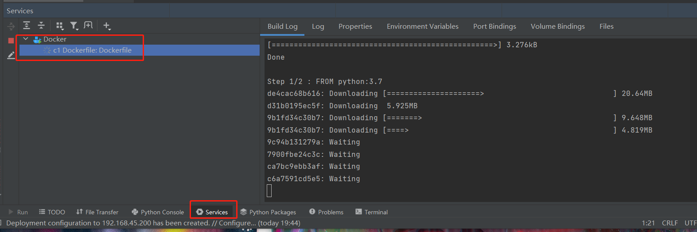Viewport: 697px width, 232px height.
Task: Switch to the Volume Bindings tab
Action: pyautogui.click(x=557, y=27)
